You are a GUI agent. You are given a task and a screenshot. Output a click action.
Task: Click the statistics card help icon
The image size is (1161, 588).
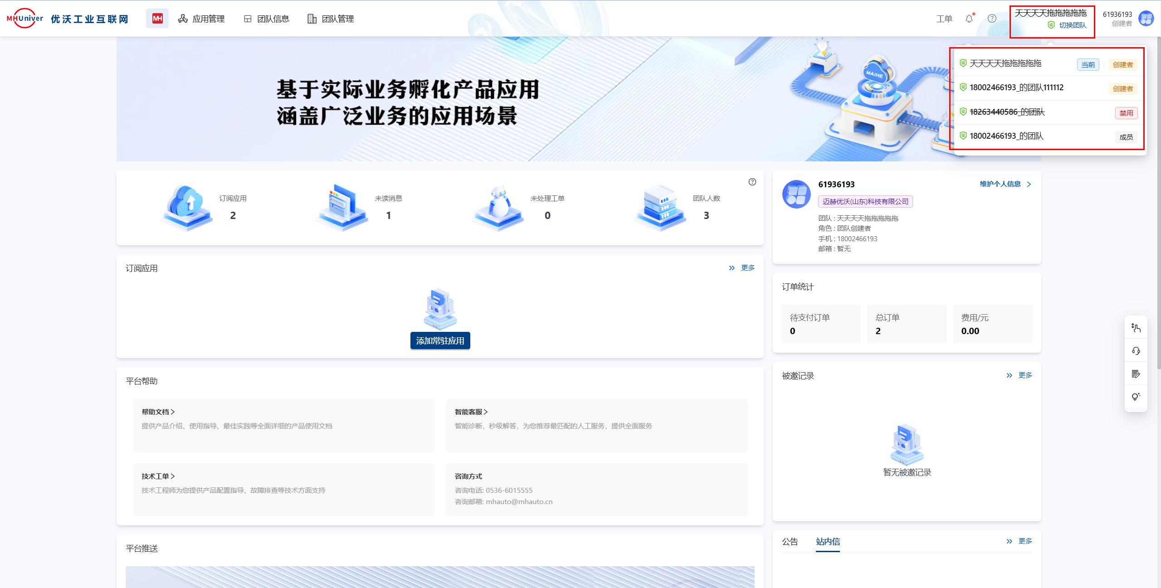click(752, 182)
